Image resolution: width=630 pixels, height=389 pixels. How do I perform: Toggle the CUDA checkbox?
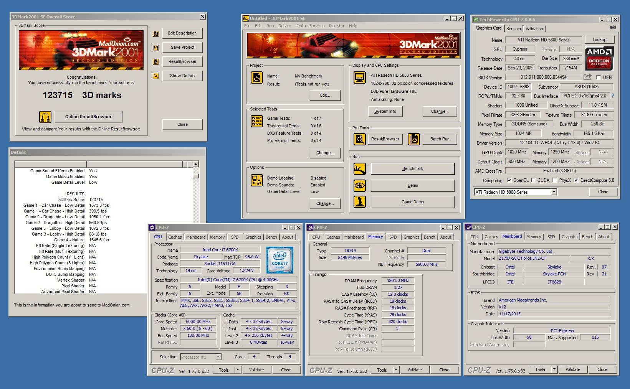533,180
